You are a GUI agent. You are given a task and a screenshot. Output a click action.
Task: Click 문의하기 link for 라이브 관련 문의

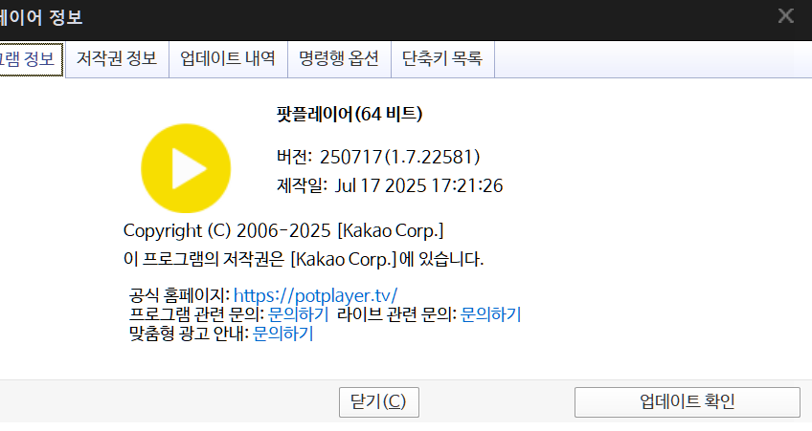point(490,314)
